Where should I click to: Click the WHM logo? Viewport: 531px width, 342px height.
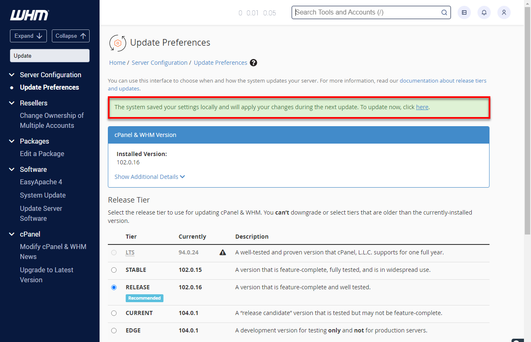click(29, 15)
